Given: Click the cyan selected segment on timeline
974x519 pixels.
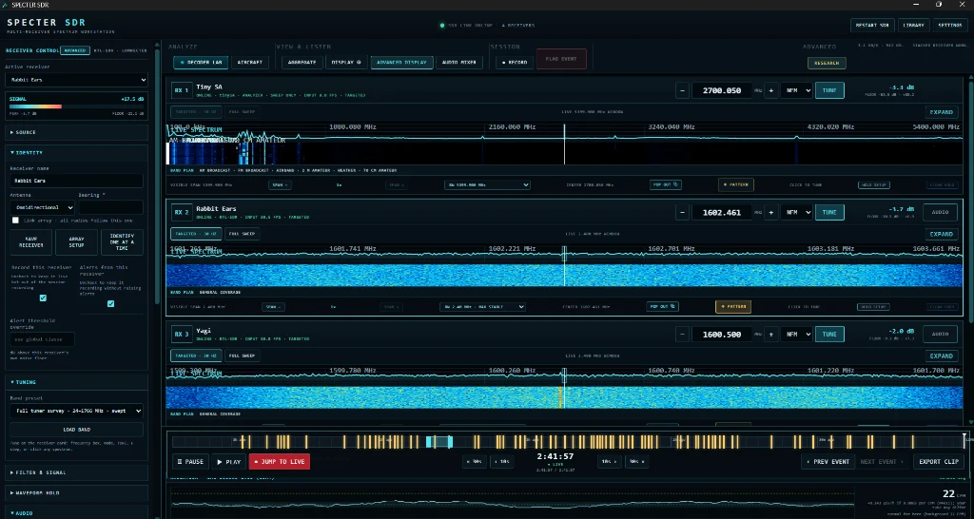Looking at the screenshot, I should pos(439,441).
